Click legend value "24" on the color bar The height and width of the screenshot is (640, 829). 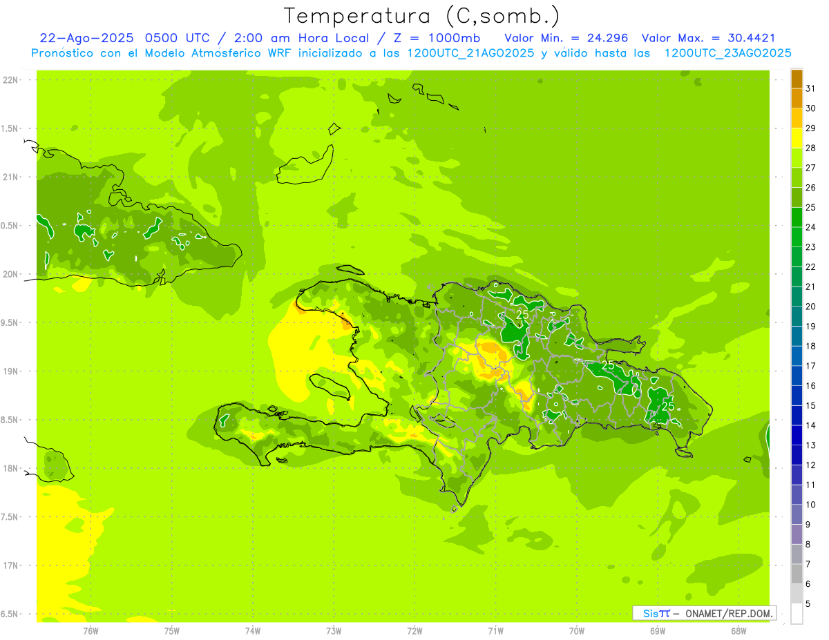810,227
